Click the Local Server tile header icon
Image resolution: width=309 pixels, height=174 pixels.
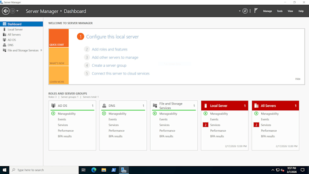pos(205,106)
